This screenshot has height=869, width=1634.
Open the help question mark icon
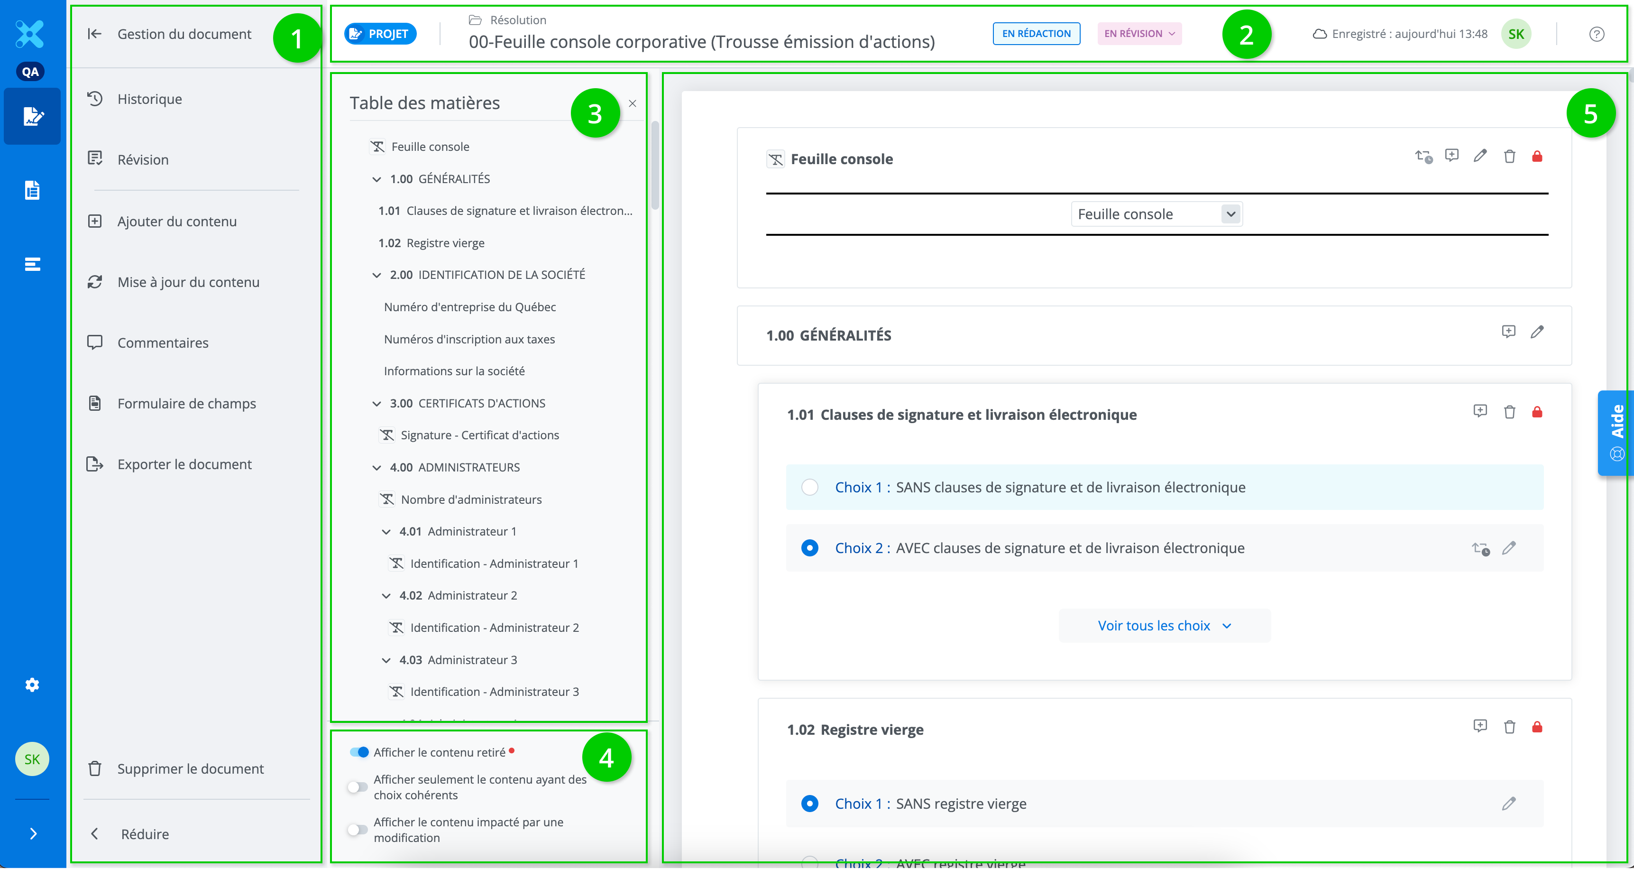click(1596, 34)
